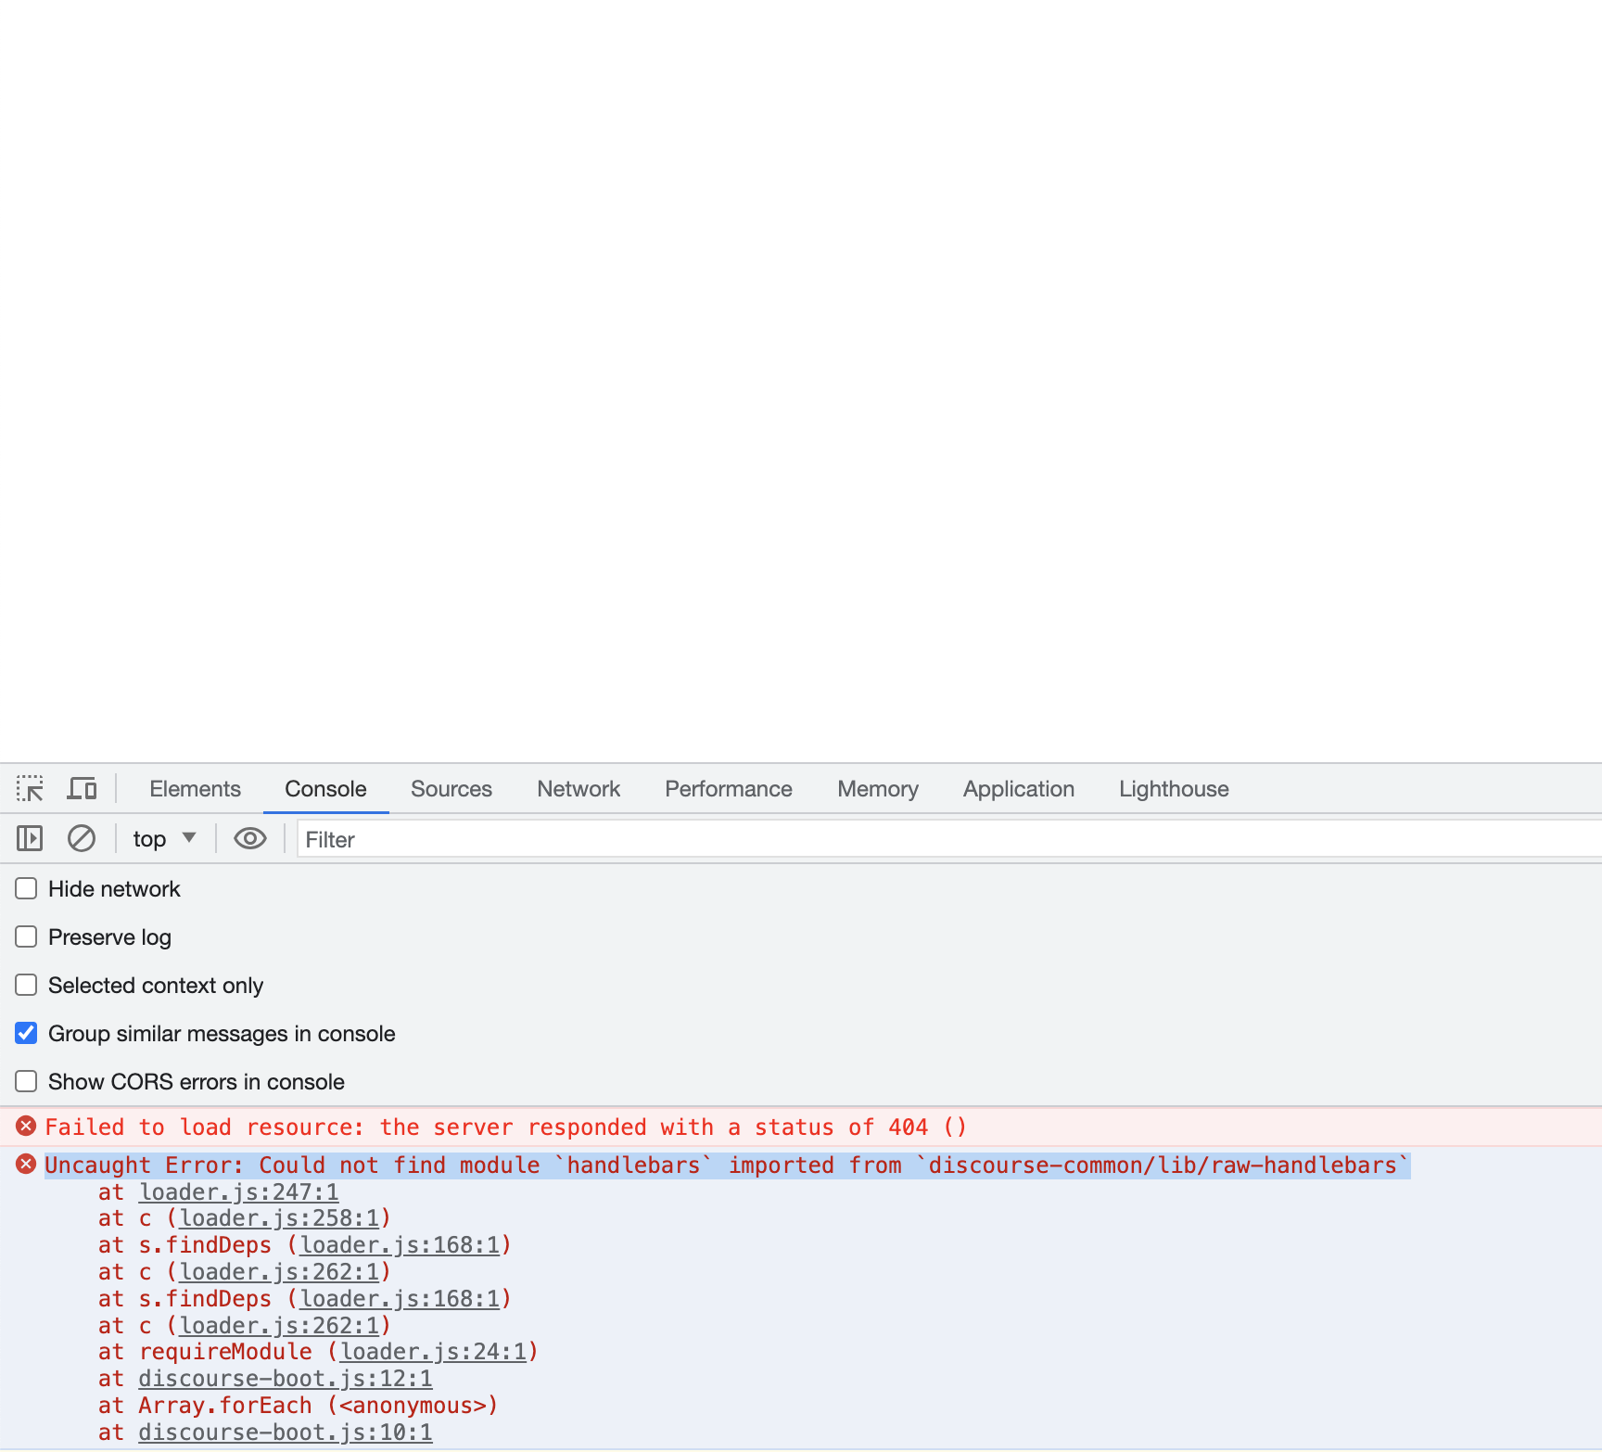Open the Network tab
Image resolution: width=1602 pixels, height=1452 pixels.
578,789
